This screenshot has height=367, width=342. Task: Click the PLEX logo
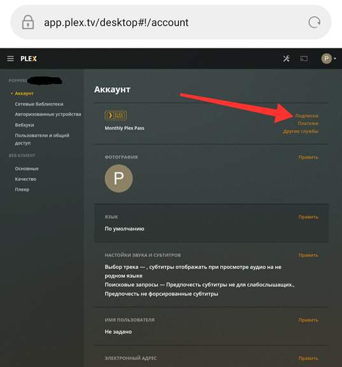tap(29, 59)
